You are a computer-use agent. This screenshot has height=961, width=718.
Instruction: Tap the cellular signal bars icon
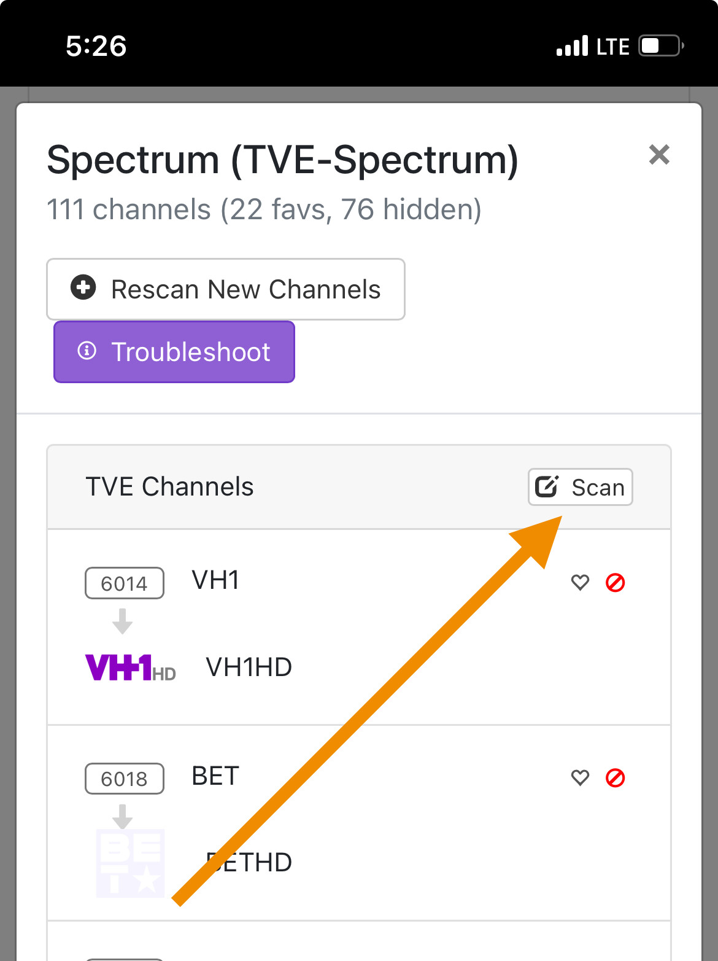click(x=572, y=46)
